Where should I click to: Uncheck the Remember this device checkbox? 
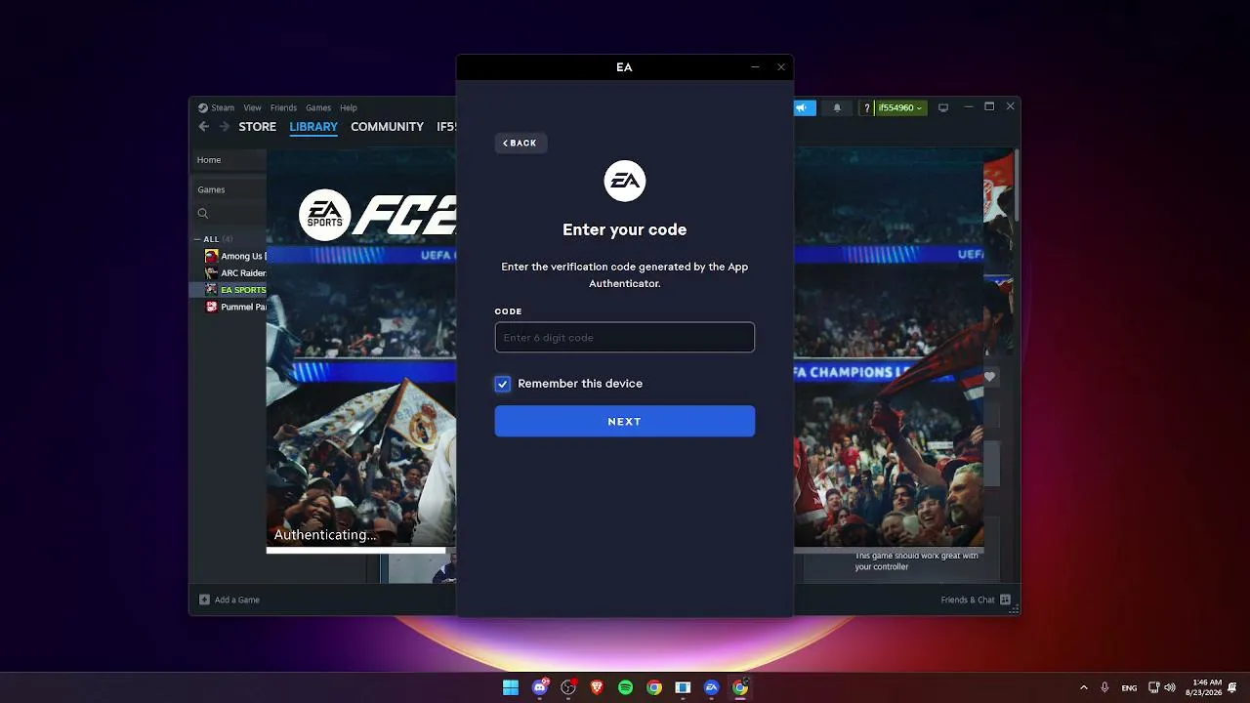click(502, 384)
